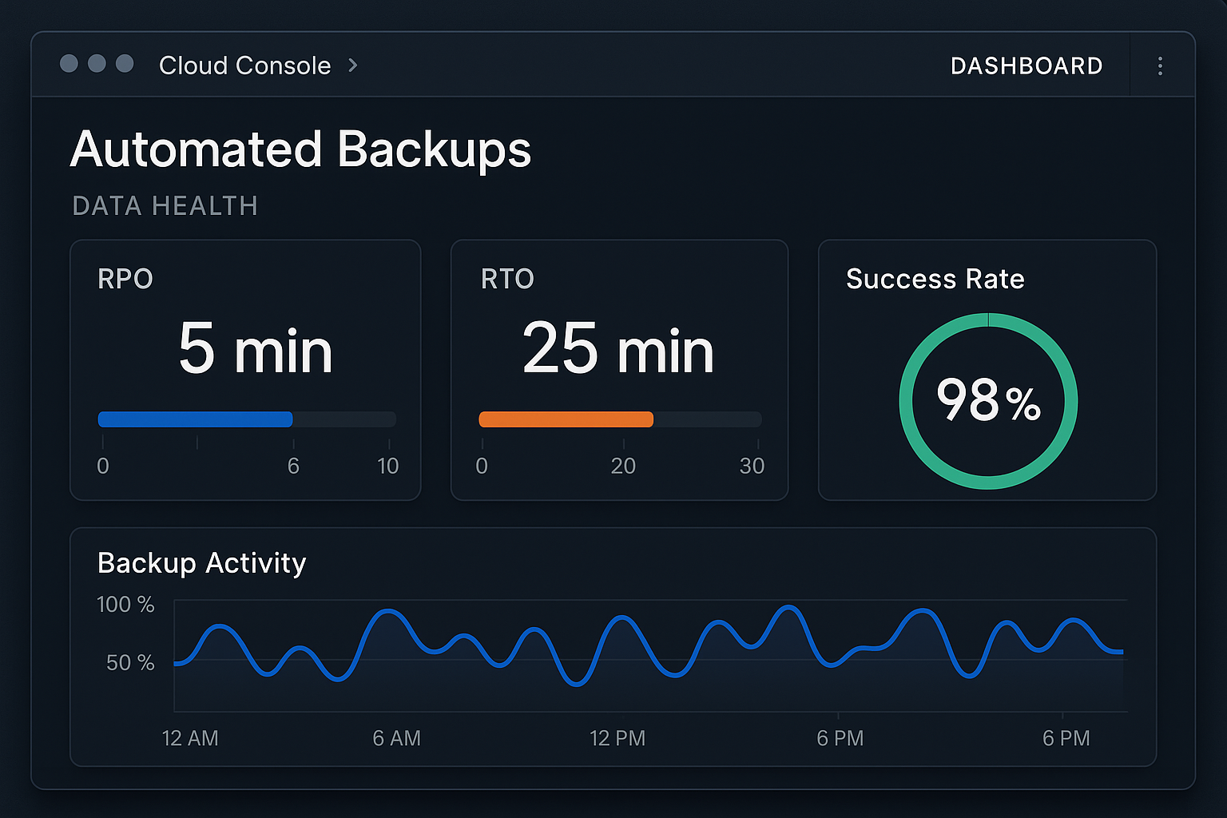This screenshot has width=1227, height=818.
Task: Expand the Cloud Console breadcrumb chevron
Action: tap(352, 66)
